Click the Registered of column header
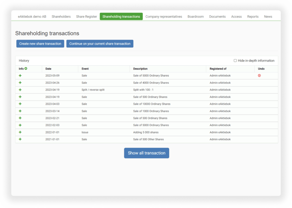 (218, 69)
